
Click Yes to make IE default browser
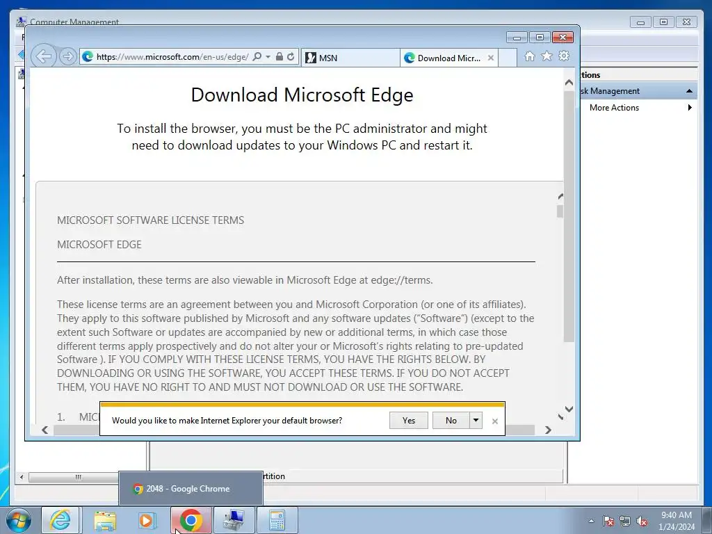point(409,421)
